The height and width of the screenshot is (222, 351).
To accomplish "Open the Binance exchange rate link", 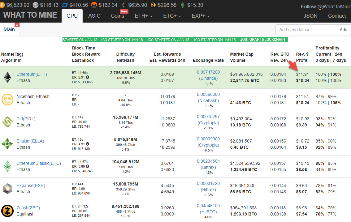I will point(208,78).
